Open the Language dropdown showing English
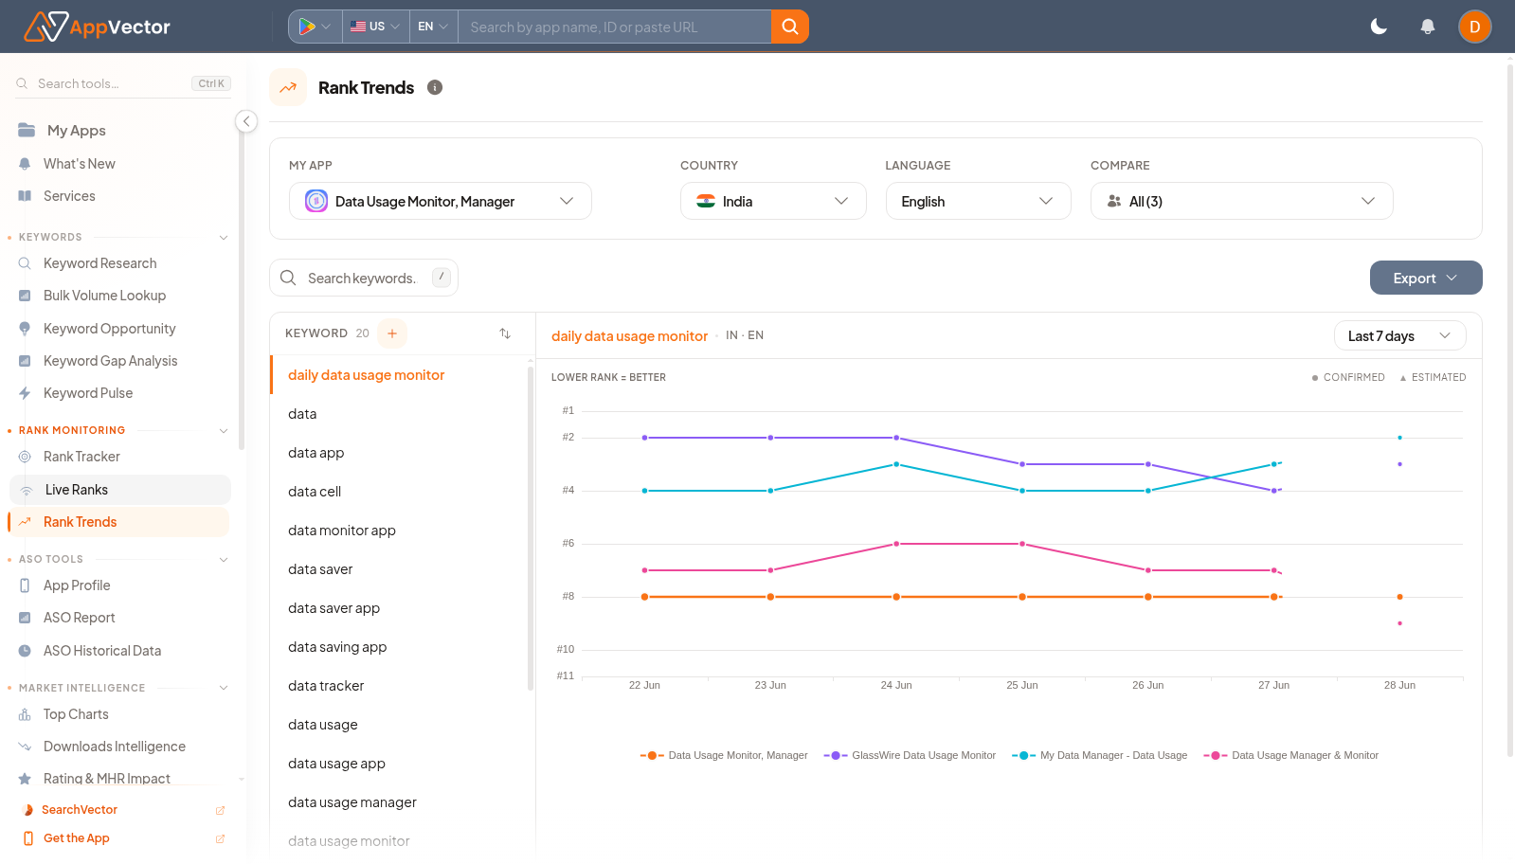This screenshot has height=864, width=1515. pos(978,201)
